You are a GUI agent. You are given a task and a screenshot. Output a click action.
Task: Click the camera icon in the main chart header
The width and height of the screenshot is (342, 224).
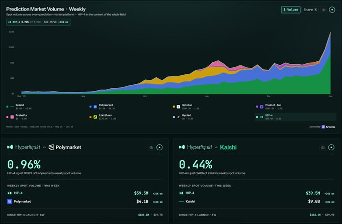coord(324,10)
